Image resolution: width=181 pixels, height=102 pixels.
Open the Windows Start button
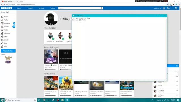pos(2,100)
